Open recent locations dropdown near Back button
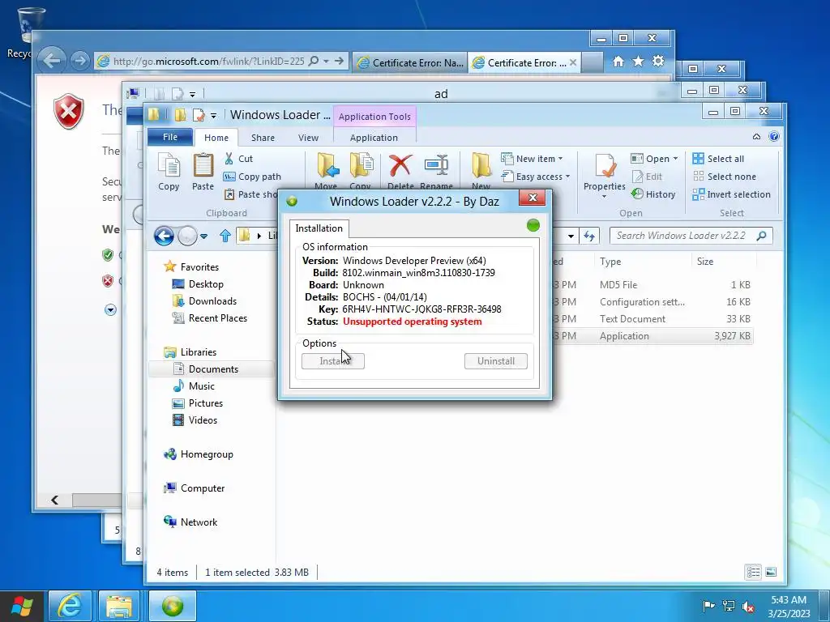The image size is (830, 622). tap(203, 236)
